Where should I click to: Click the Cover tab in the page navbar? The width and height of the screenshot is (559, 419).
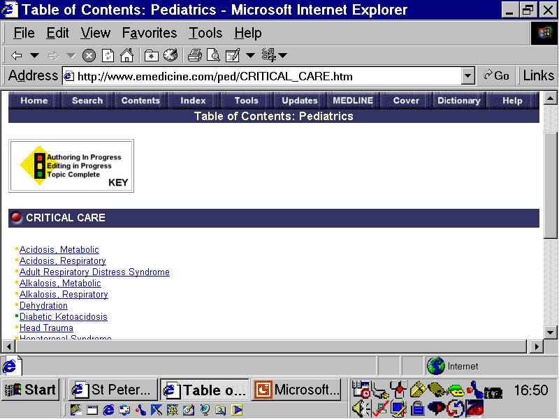406,101
